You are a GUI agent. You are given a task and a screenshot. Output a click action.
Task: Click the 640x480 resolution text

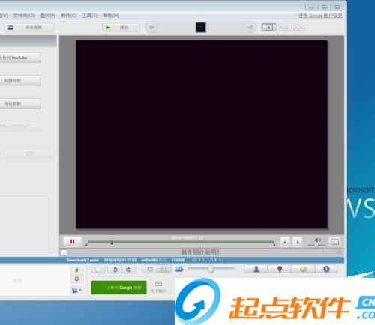[x=149, y=260]
